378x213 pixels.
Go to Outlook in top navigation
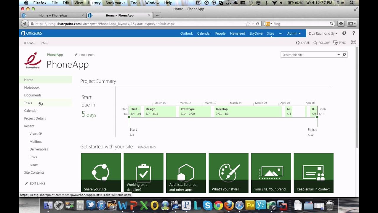(x=186, y=33)
